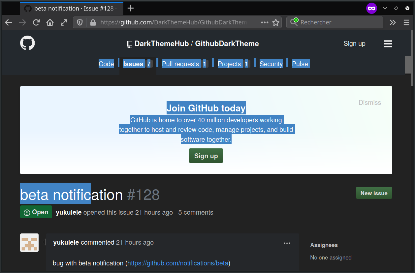Open the Pulse tab
415x273 pixels.
(300, 64)
